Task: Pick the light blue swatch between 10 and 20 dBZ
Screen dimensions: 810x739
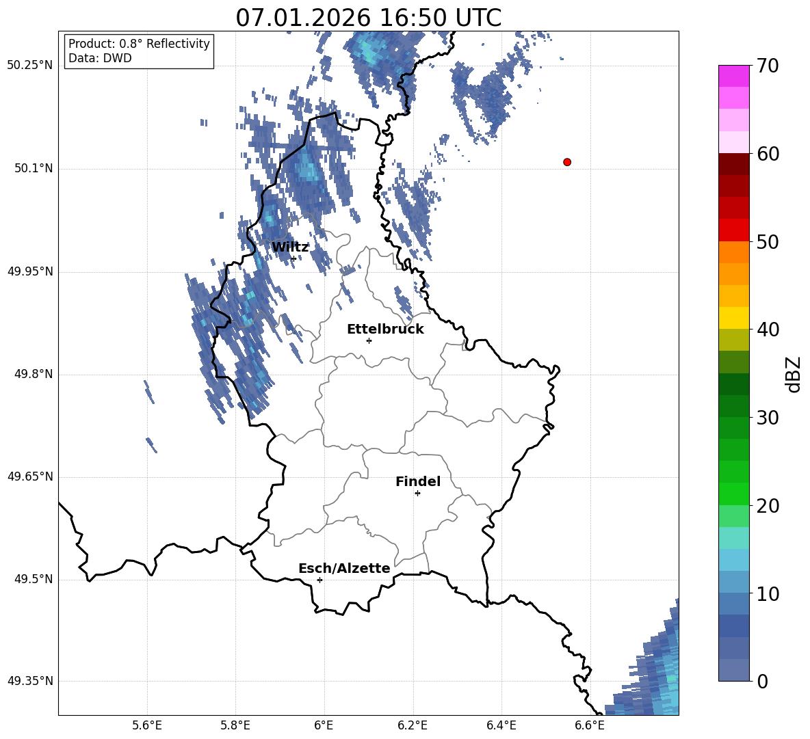Action: point(733,560)
